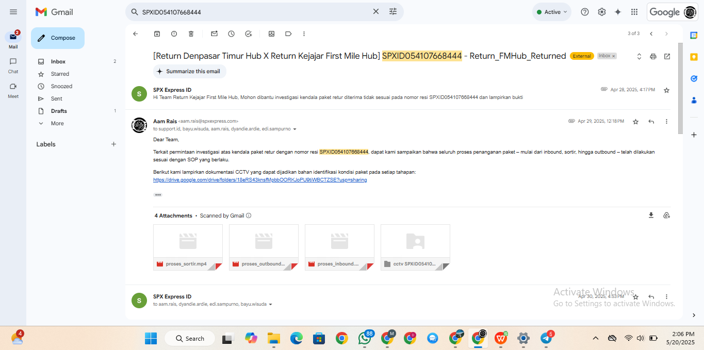704x350 pixels.
Task: Star the April 28 SPX Express message
Action: (666, 90)
